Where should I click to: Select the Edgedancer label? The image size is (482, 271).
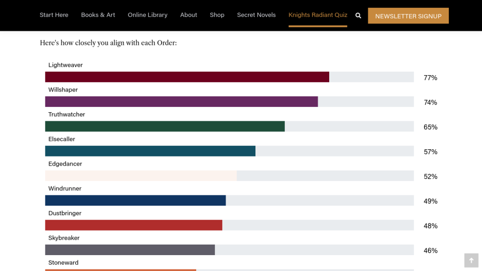point(65,164)
